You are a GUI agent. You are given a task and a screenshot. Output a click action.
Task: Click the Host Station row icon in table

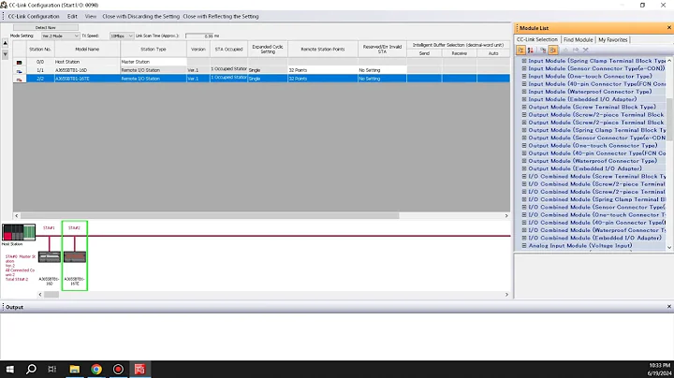pyautogui.click(x=19, y=62)
